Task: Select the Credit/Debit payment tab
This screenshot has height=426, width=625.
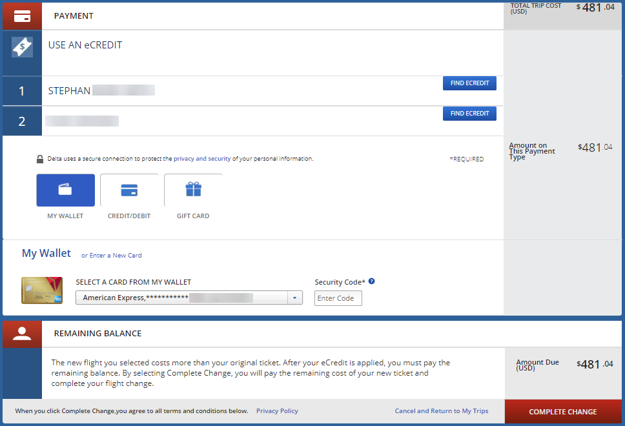Action: [129, 190]
